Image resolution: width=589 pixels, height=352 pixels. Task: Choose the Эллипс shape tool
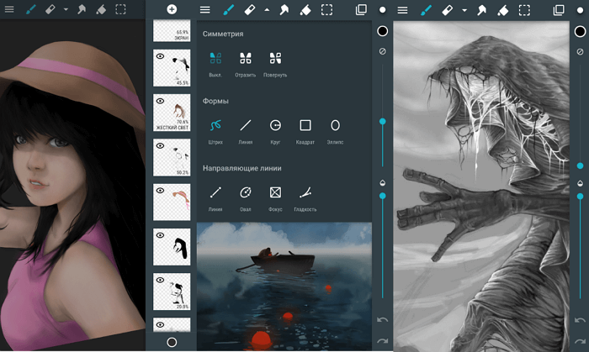pos(335,125)
